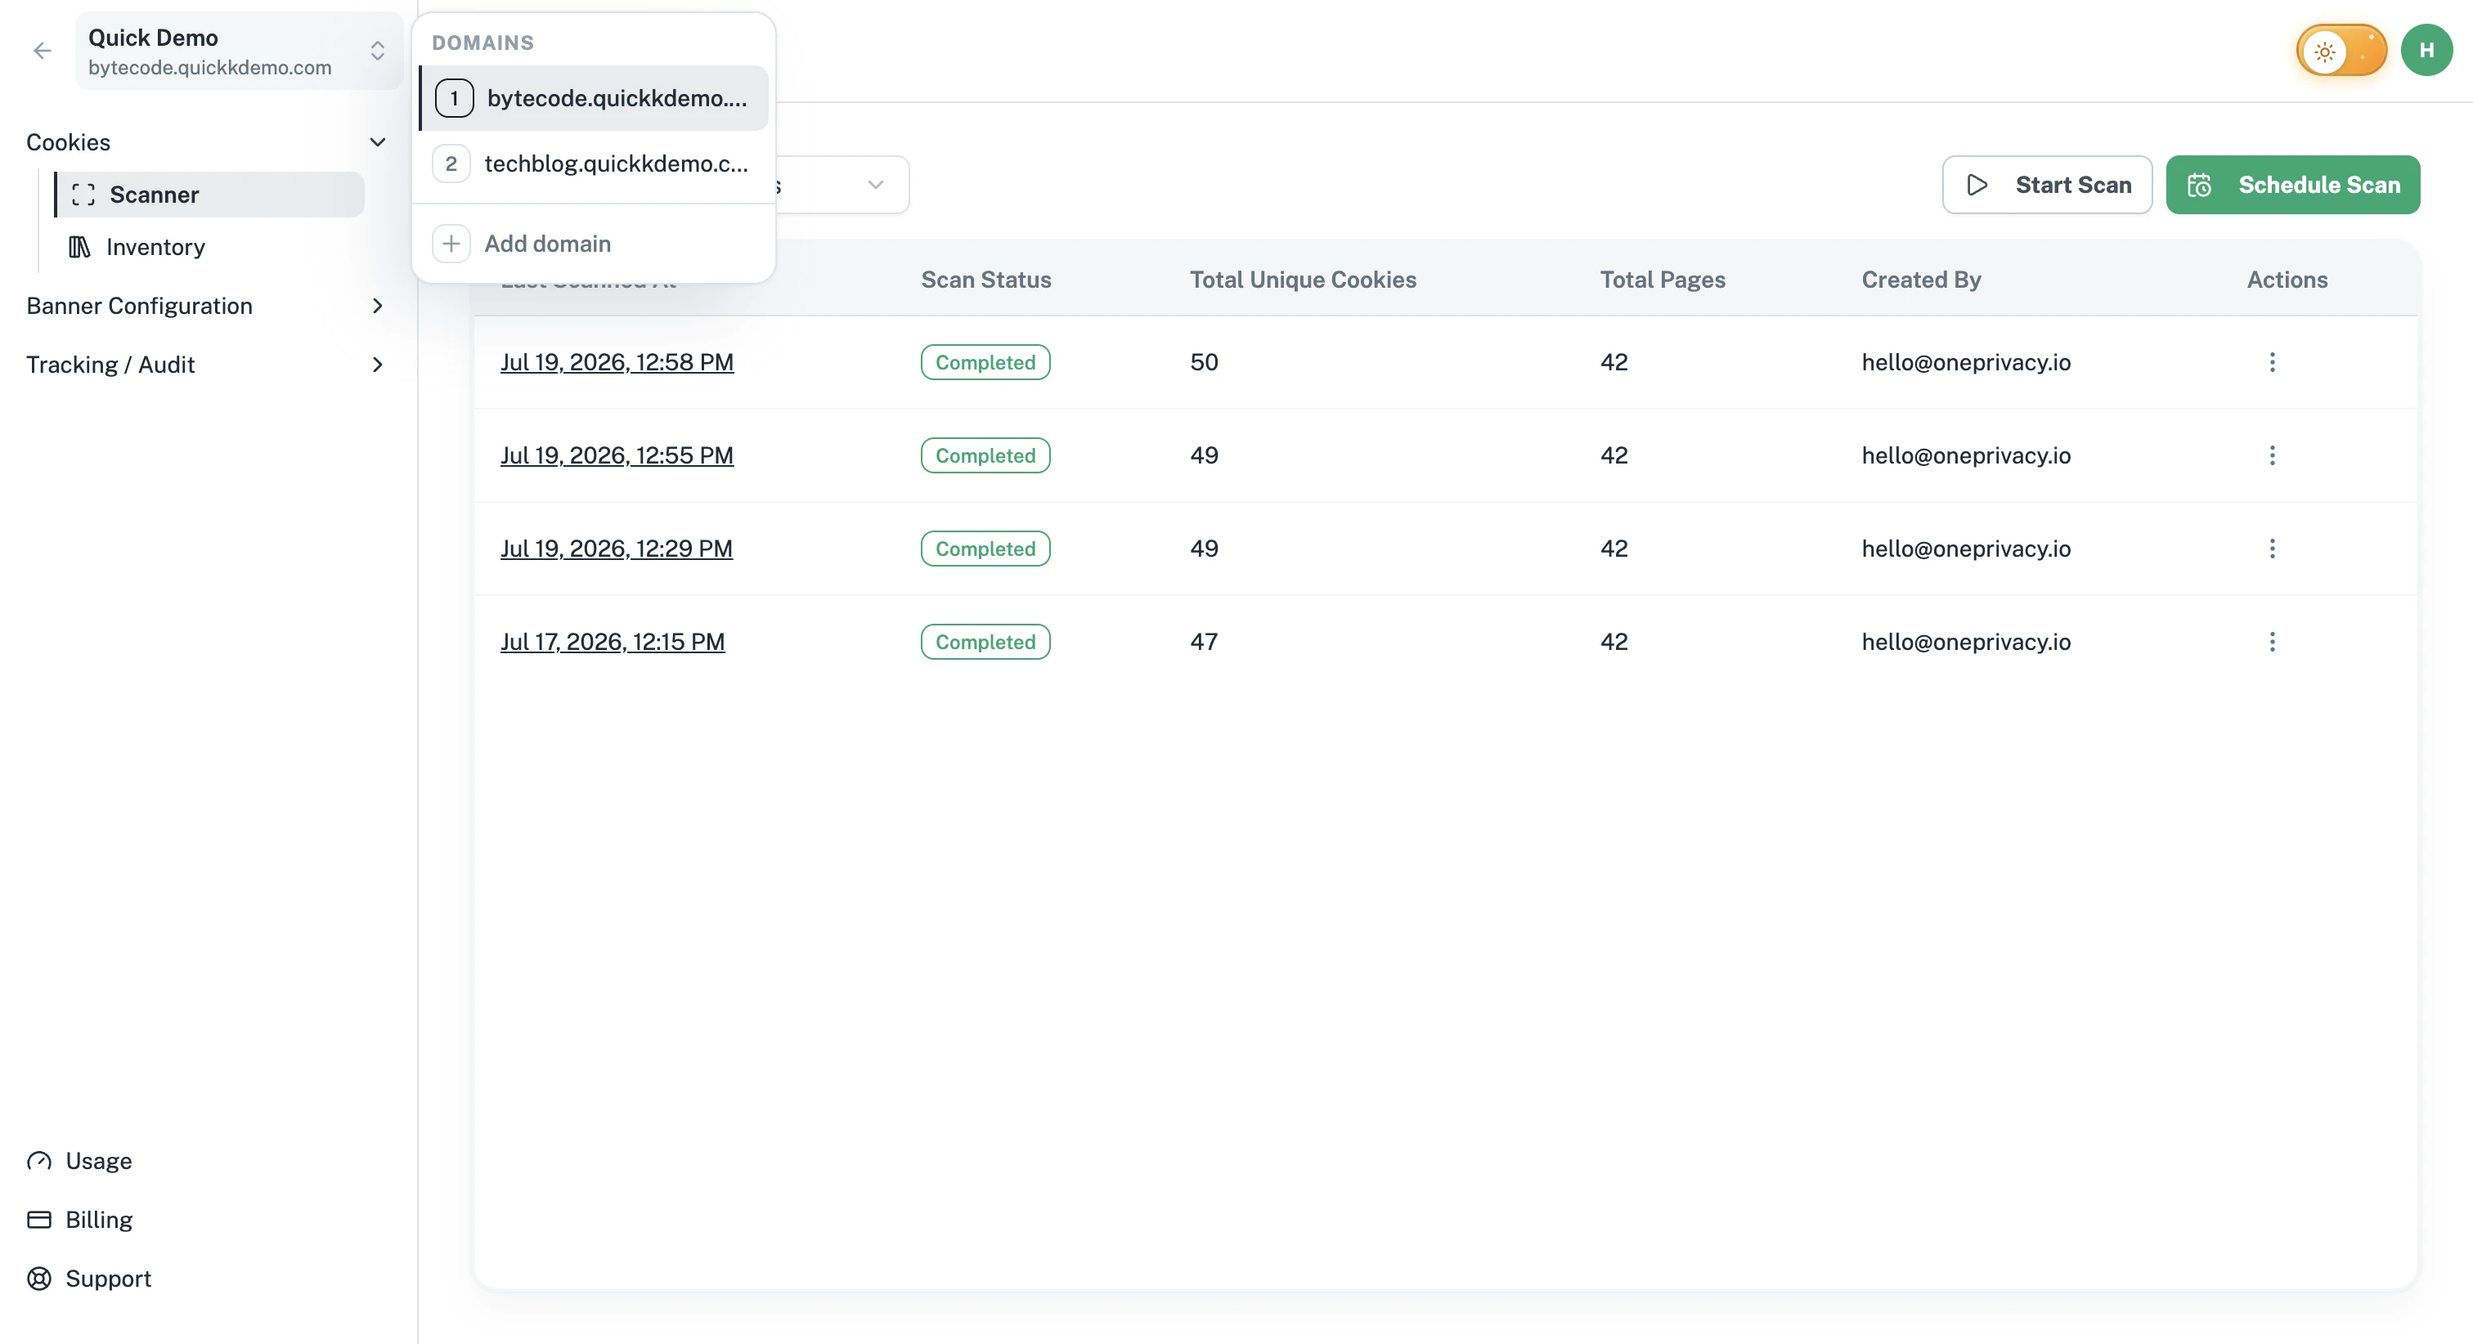Screen dimensions: 2473x1344
Task: Click Completed badge on 12:55 PM row
Action: point(986,456)
